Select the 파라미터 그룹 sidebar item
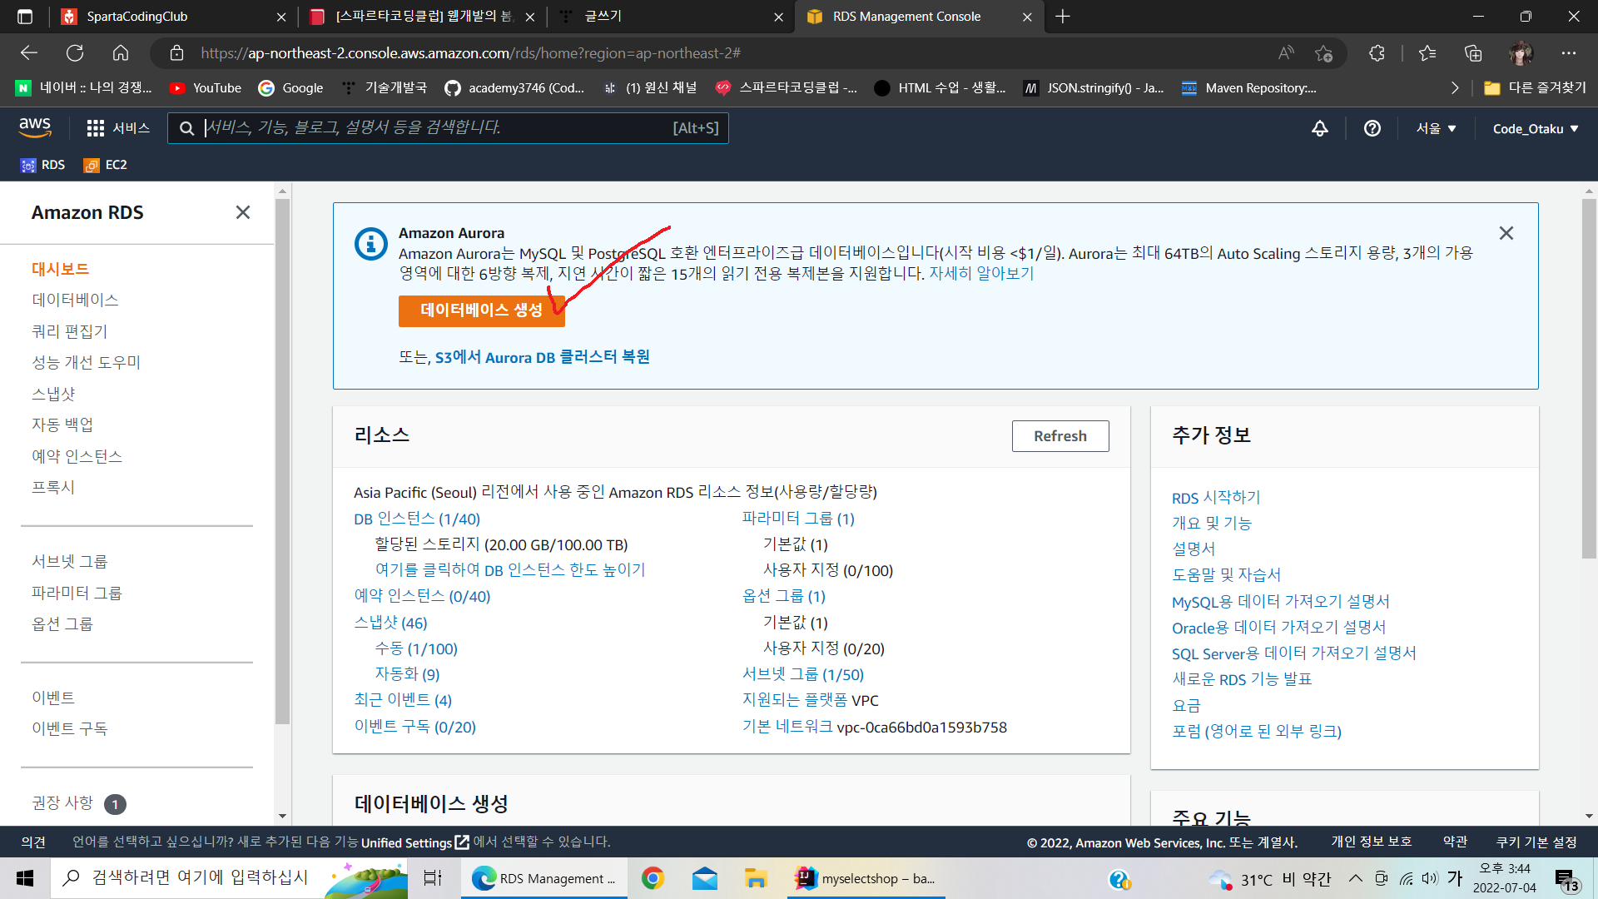 [x=77, y=593]
